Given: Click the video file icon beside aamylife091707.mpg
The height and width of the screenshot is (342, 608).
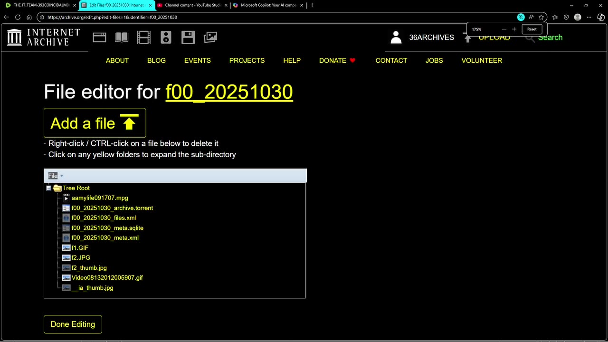Looking at the screenshot, I should (x=66, y=198).
